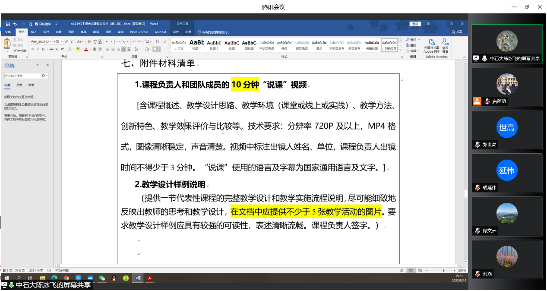The image size is (547, 291).
Task: Uncheck the navigation pane checkbox in title bar
Action: tap(36, 24)
